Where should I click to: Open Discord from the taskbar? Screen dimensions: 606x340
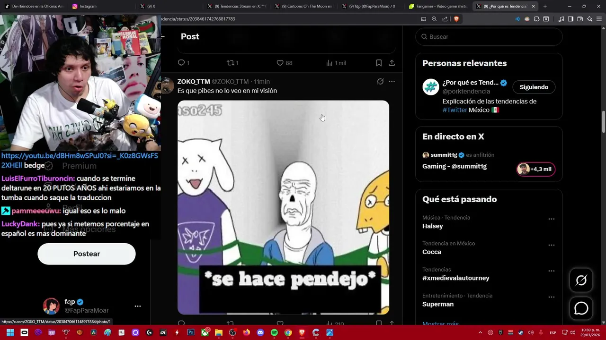coord(260,332)
